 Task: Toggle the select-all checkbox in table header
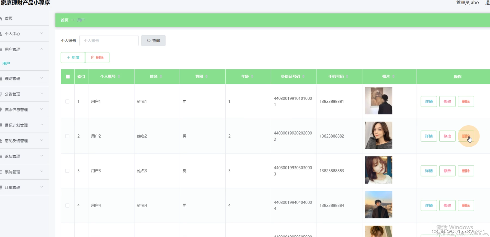coord(68,77)
